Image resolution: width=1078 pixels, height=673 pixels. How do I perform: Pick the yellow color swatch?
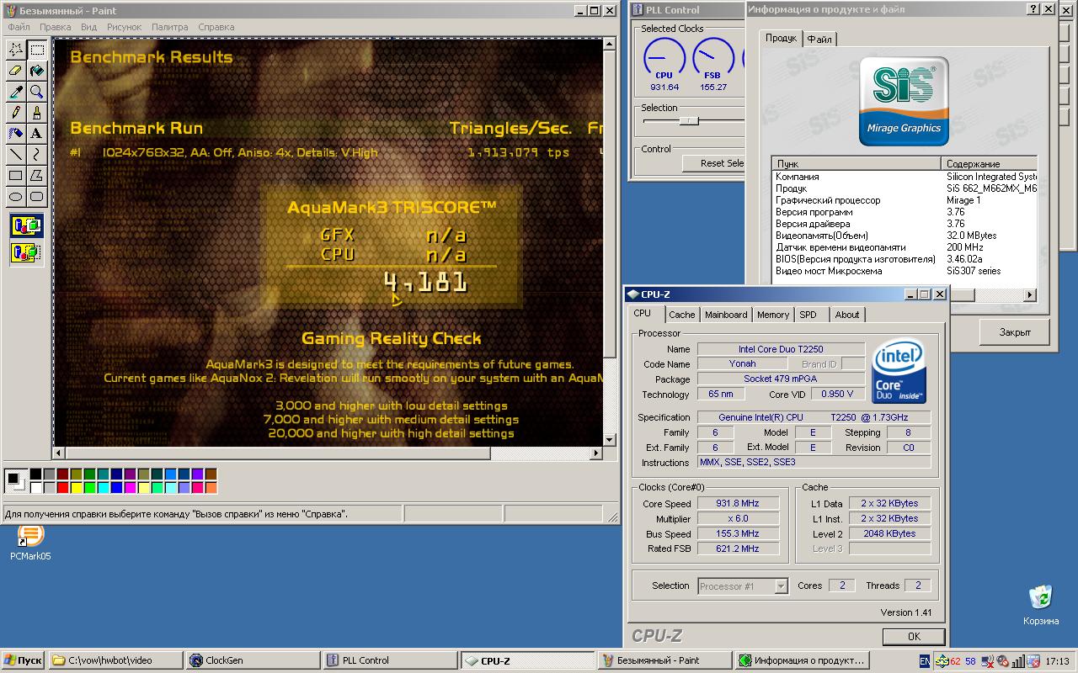(x=77, y=488)
